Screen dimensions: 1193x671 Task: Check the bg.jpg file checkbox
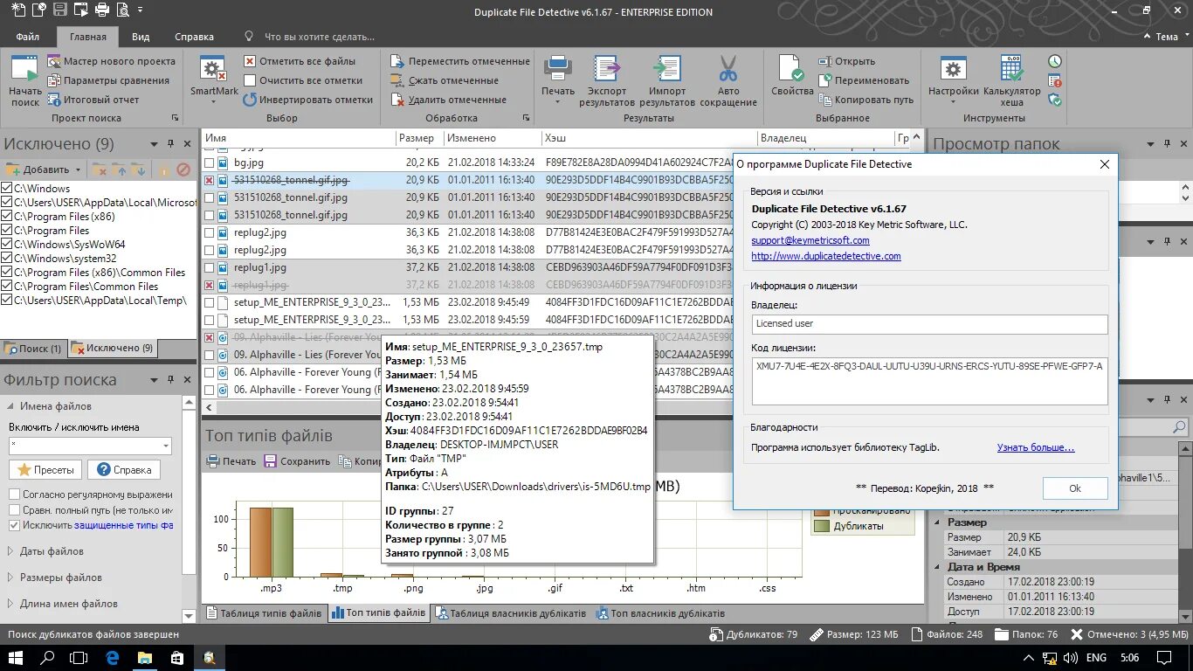[209, 163]
